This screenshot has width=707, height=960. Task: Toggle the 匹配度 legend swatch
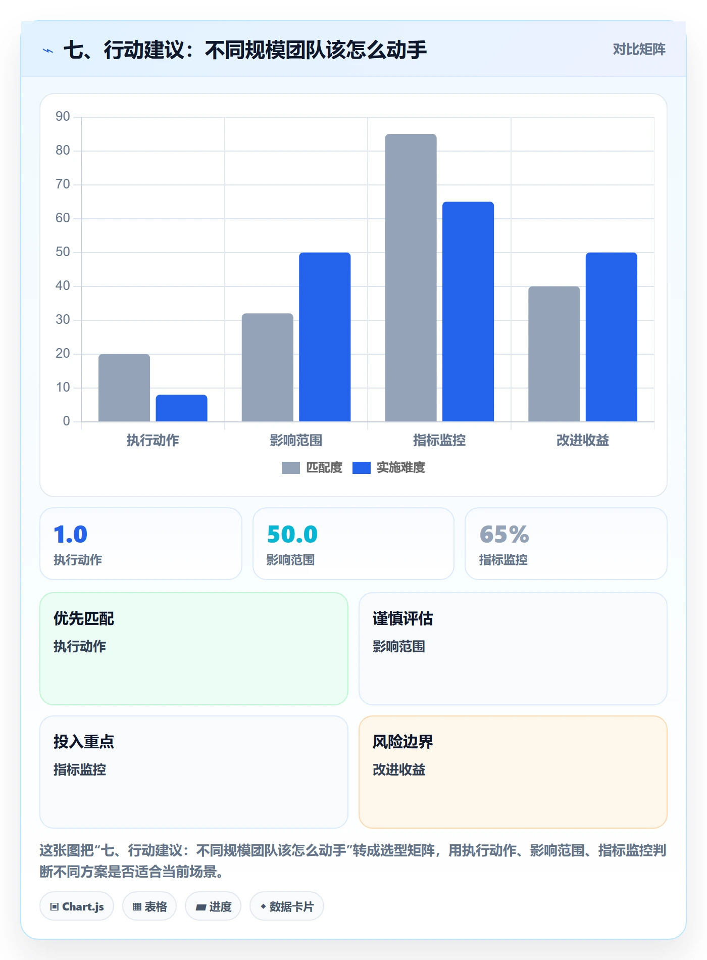tap(291, 468)
